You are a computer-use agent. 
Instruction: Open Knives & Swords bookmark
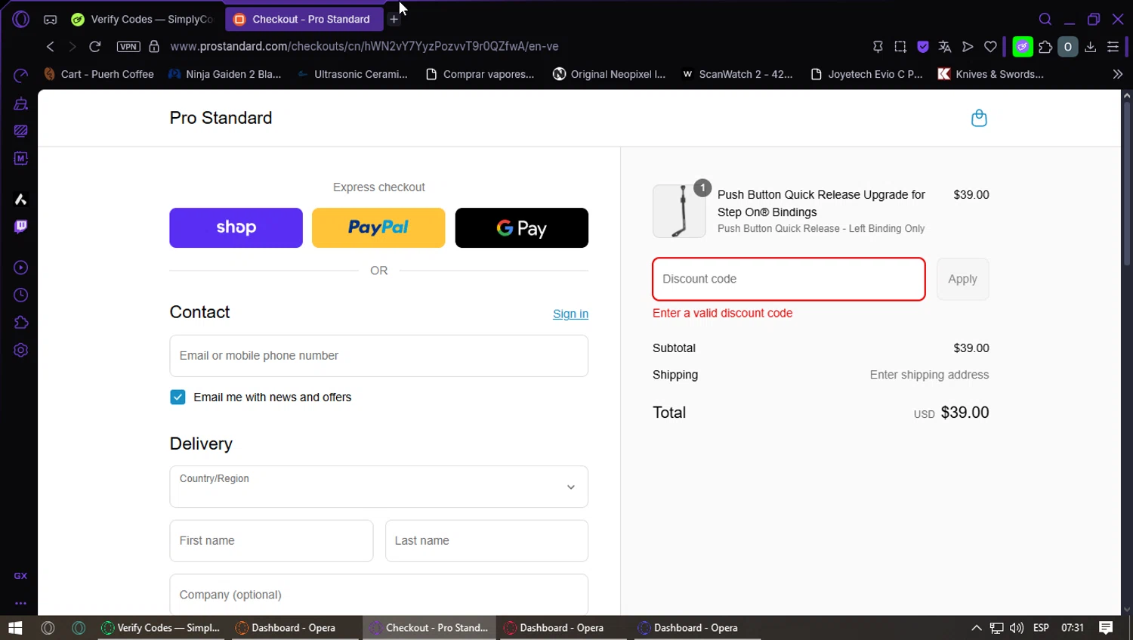990,74
